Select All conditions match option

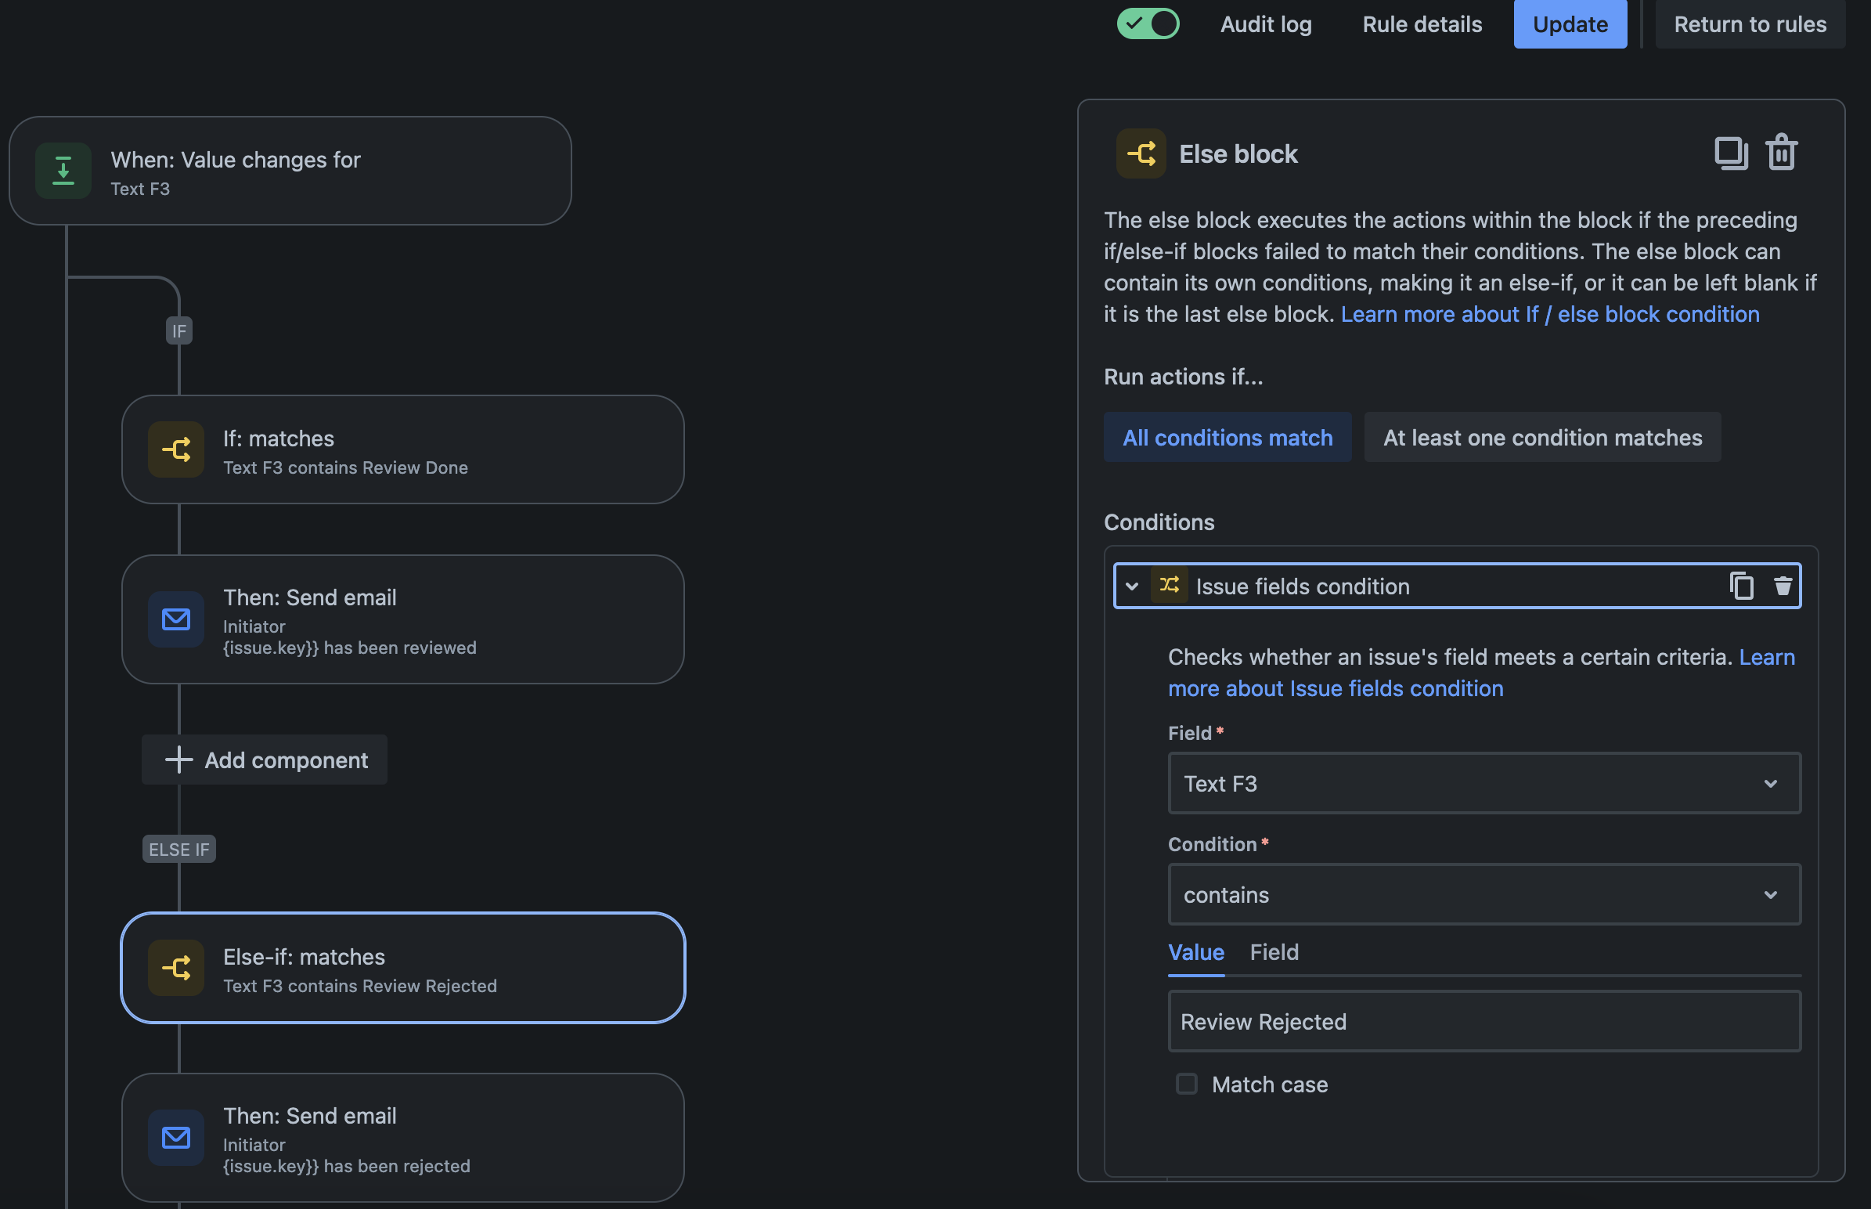tap(1228, 437)
